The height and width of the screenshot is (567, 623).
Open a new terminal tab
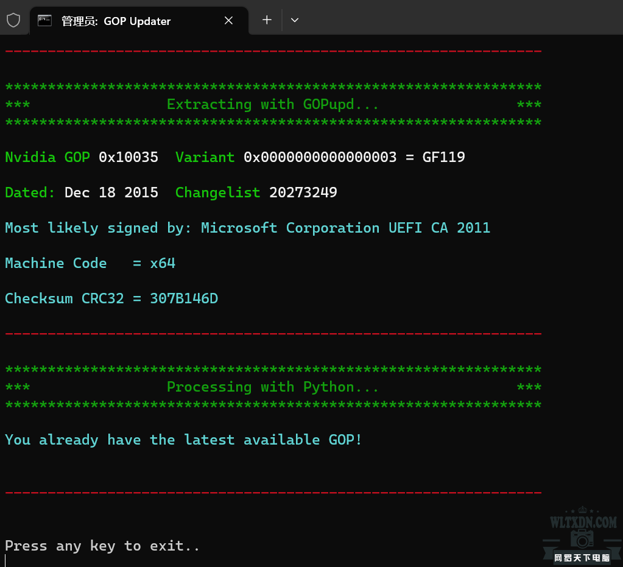point(267,20)
